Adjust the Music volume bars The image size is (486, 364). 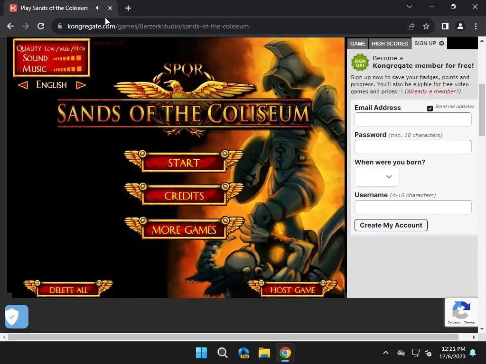pyautogui.click(x=67, y=69)
